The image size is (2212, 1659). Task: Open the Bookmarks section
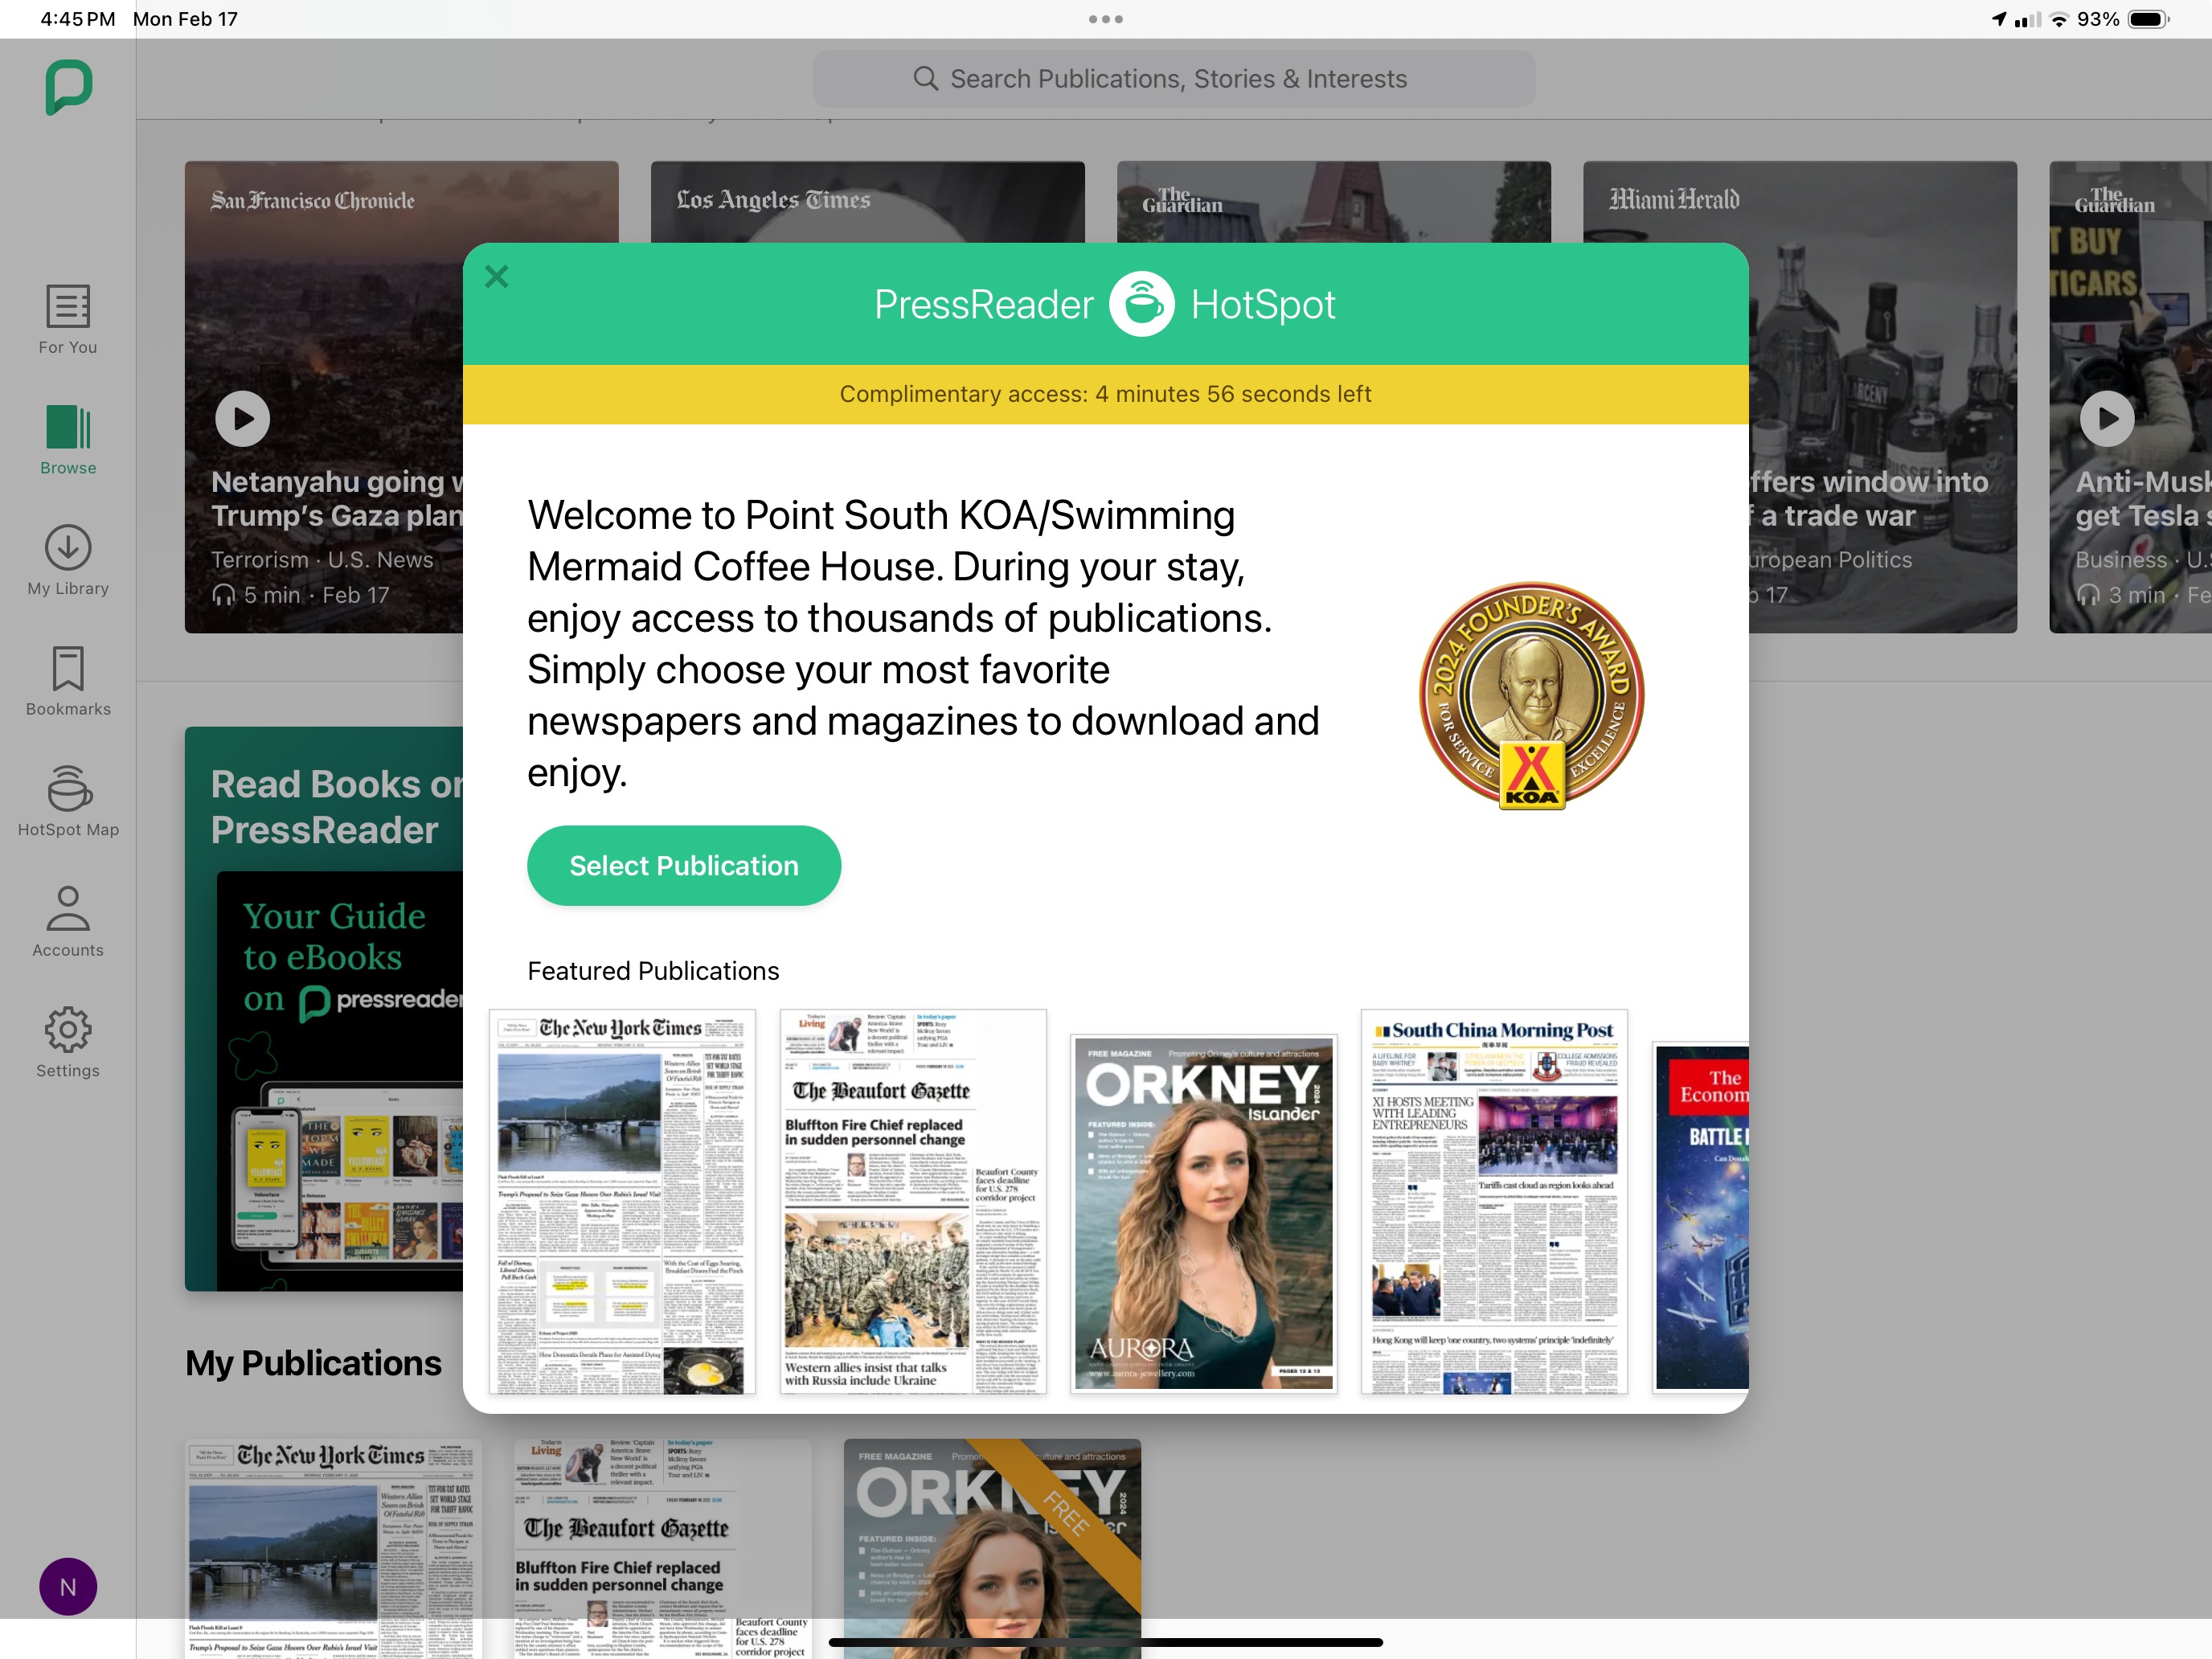coord(68,681)
